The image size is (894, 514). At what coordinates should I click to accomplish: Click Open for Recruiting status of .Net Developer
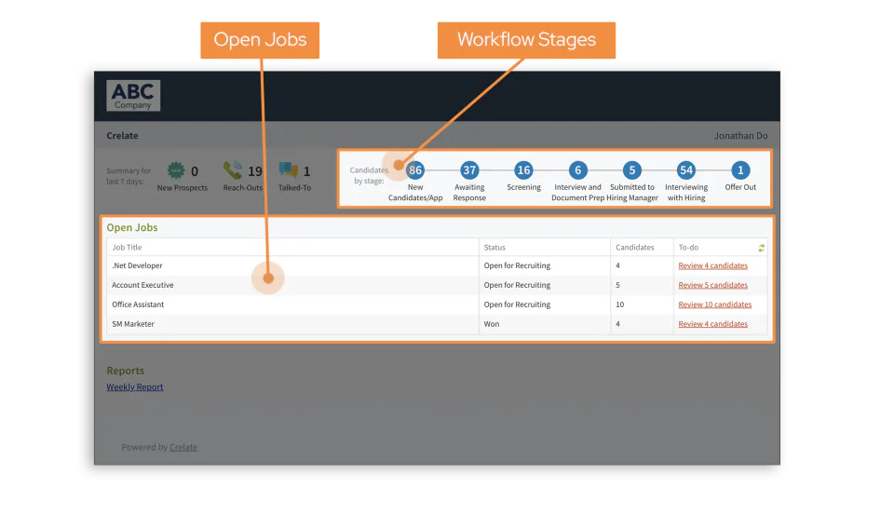coord(517,265)
